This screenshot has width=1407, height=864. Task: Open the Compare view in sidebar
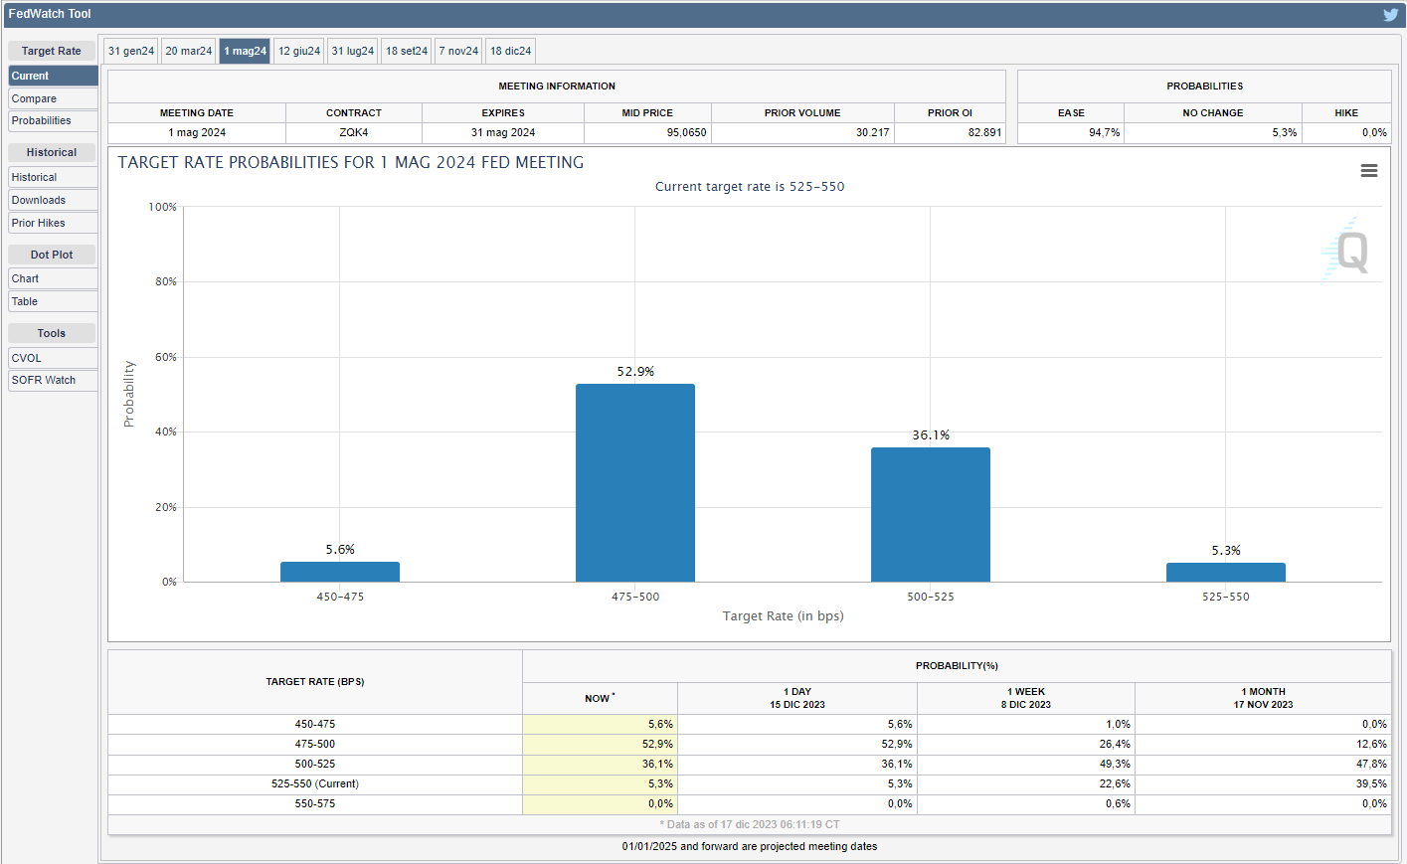(53, 98)
